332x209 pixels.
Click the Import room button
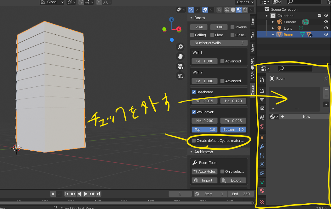[204, 180]
